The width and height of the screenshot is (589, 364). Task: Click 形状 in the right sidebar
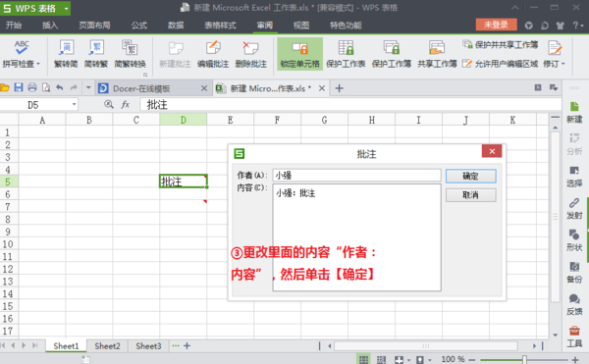[x=574, y=240]
